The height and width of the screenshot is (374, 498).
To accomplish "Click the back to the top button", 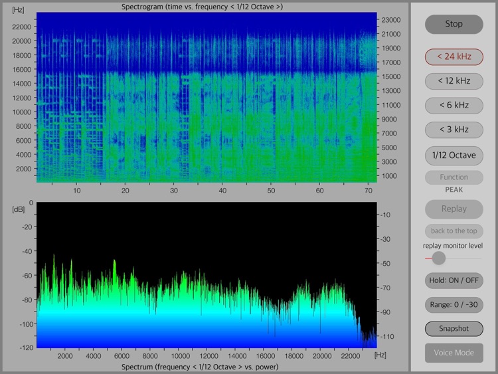I will [454, 231].
